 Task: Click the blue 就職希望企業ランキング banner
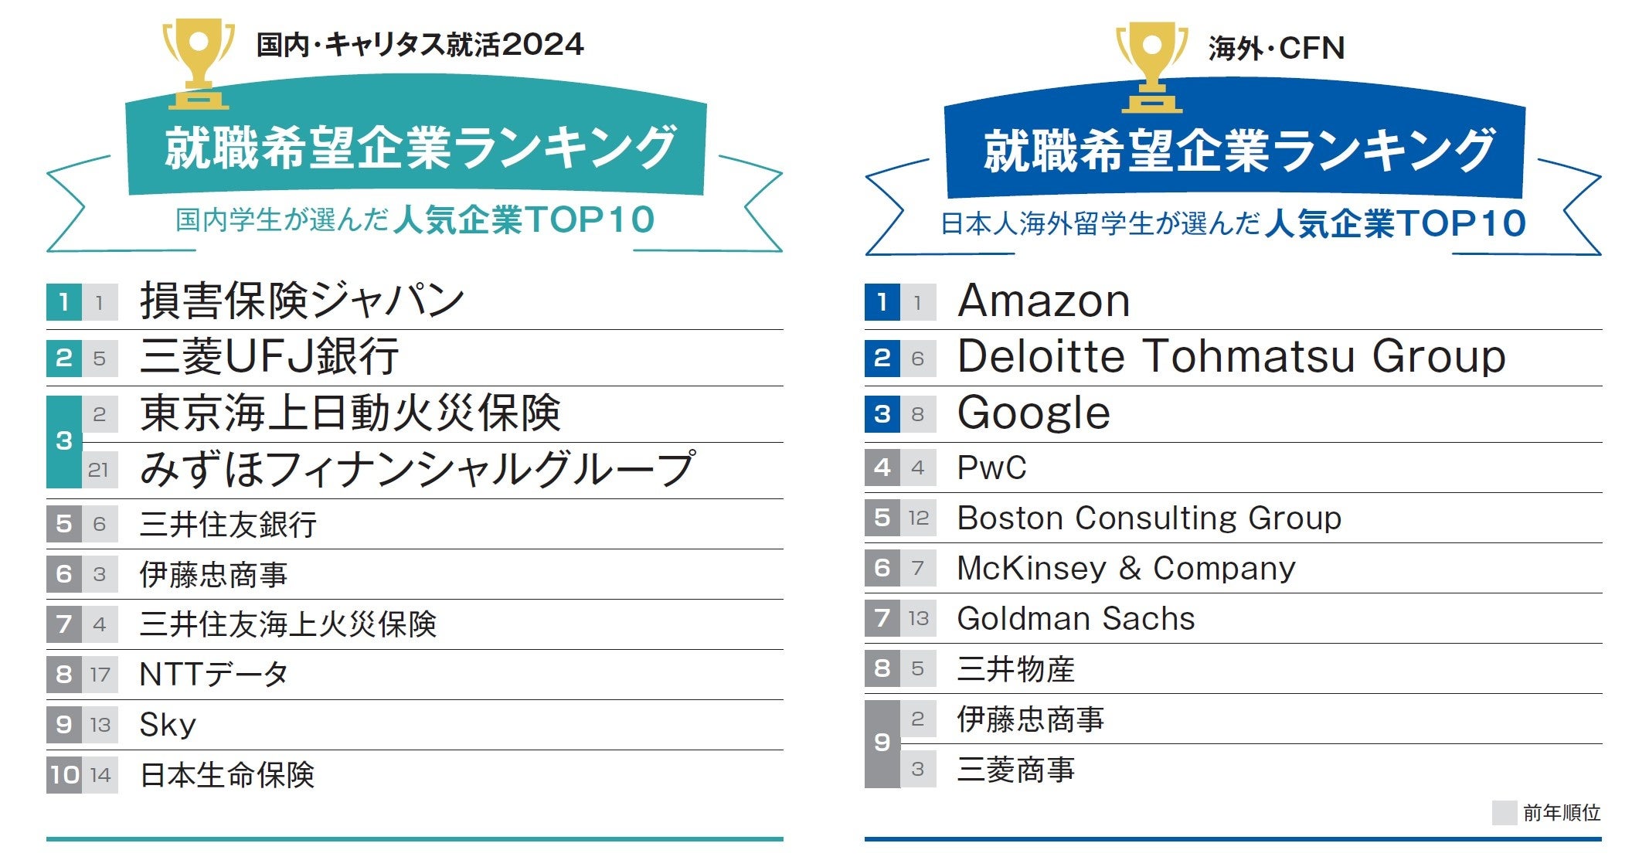(x=1237, y=150)
